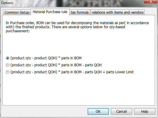Click the label text ending in '- parts QOH'
This screenshot has height=118, width=158.
(x=56, y=65)
